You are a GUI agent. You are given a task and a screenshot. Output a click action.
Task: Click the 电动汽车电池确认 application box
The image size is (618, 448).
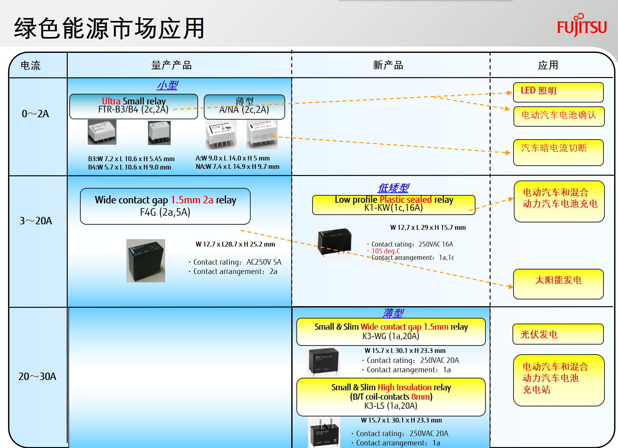[559, 116]
